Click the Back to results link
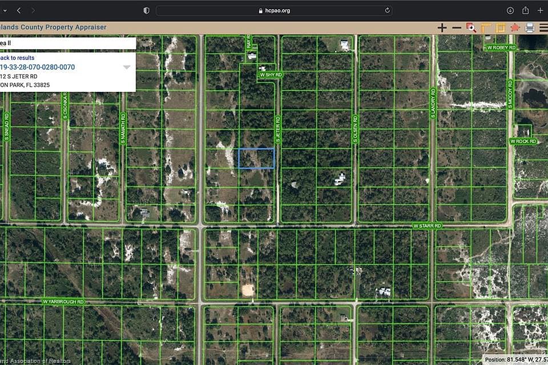Screen dimensions: 548x365 (17, 58)
